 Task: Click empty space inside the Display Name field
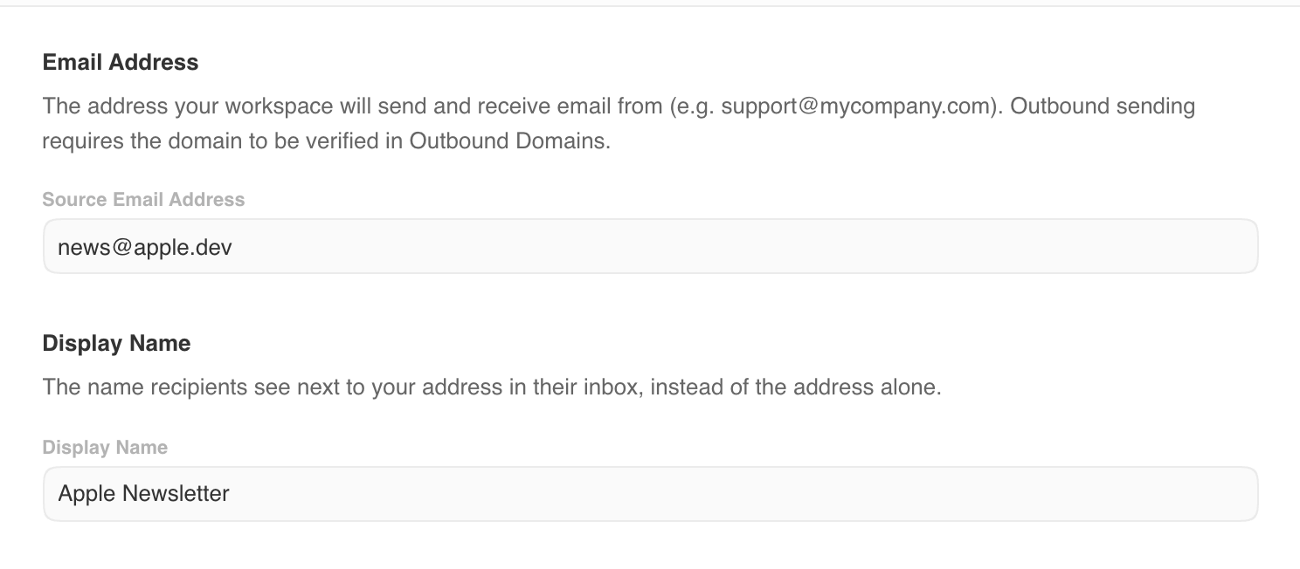click(x=743, y=494)
